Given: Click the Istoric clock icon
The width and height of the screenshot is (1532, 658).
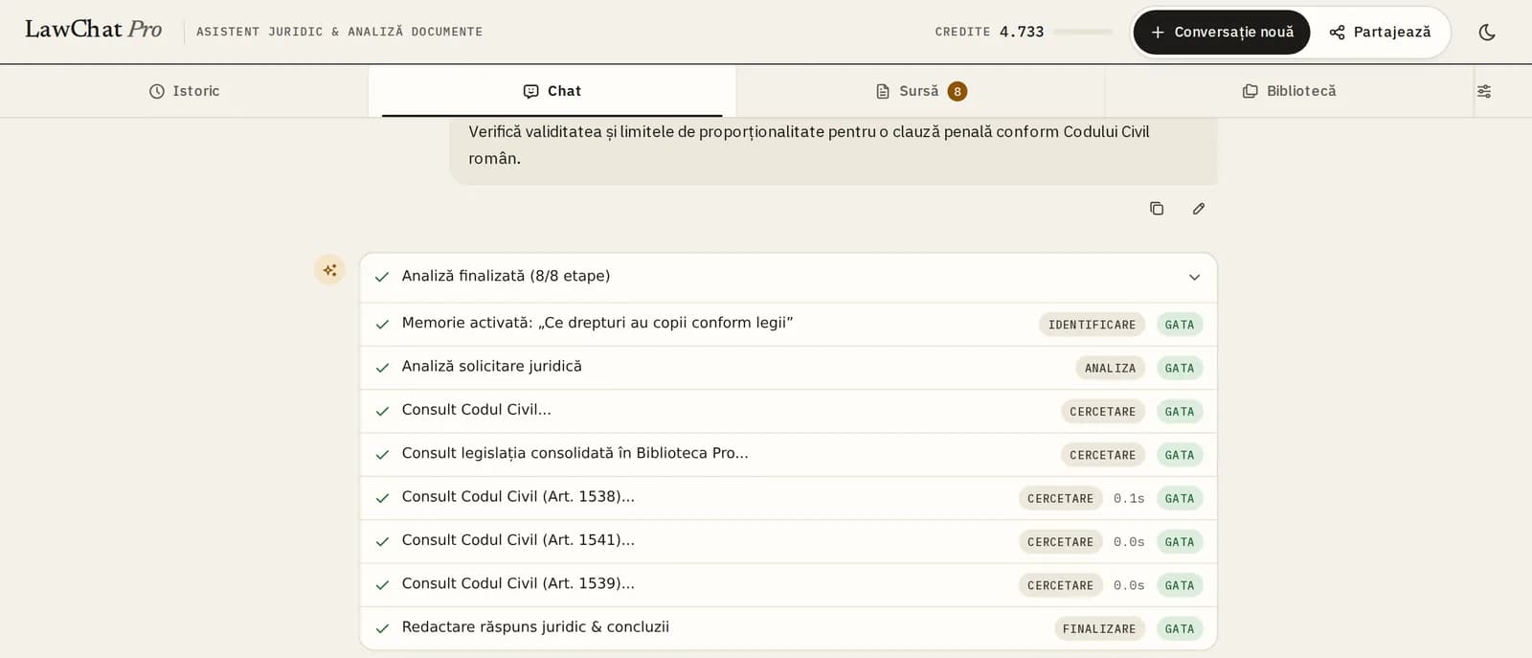Looking at the screenshot, I should pos(157,91).
